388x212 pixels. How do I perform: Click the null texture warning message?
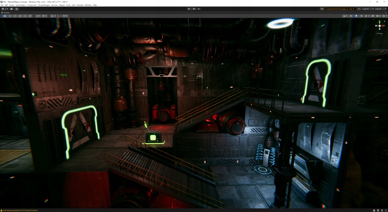pos(20,210)
